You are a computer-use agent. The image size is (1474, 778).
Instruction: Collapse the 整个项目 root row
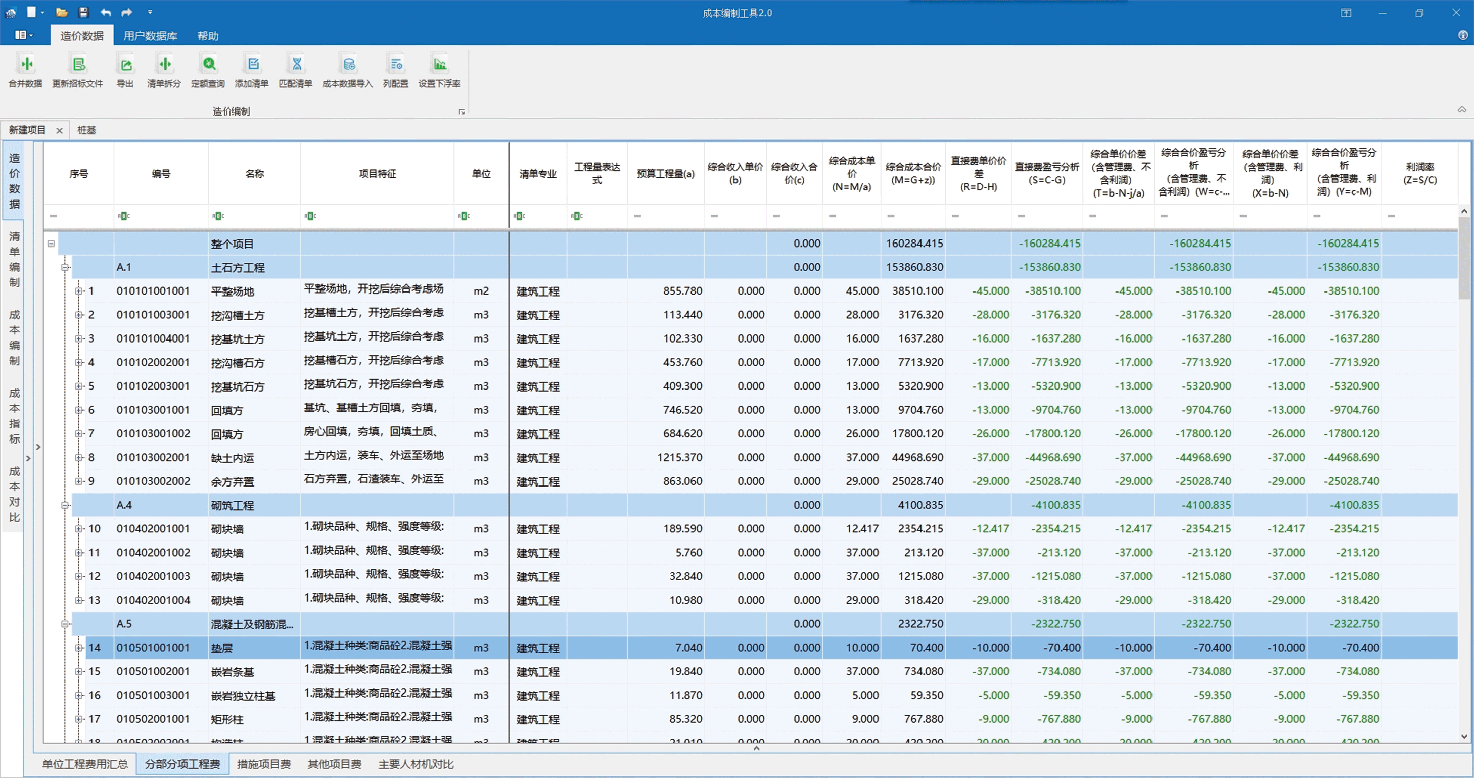click(x=51, y=244)
